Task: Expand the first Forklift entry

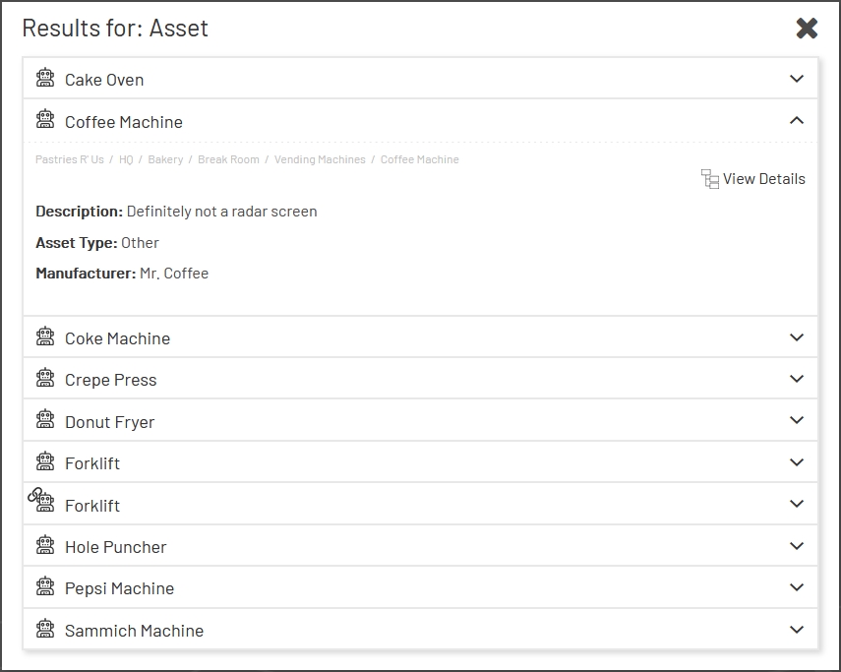Action: tap(799, 461)
